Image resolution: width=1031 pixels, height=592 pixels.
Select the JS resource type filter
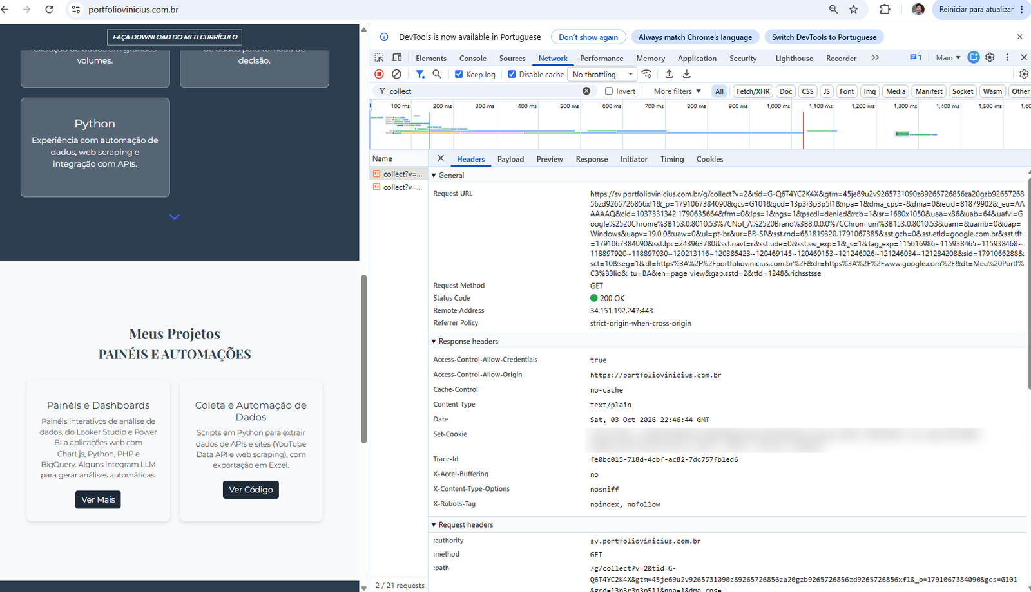coord(827,91)
